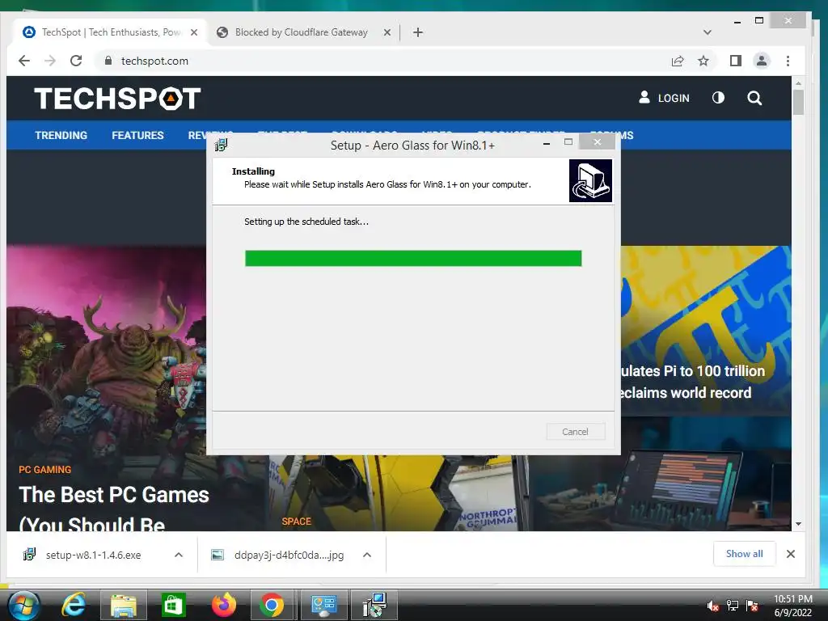Image resolution: width=828 pixels, height=621 pixels.
Task: Click the page scrollbar up arrow
Action: (798, 83)
